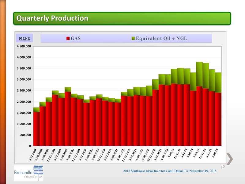Click the slide number 17
The width and height of the screenshot is (245, 184).
click(223, 167)
